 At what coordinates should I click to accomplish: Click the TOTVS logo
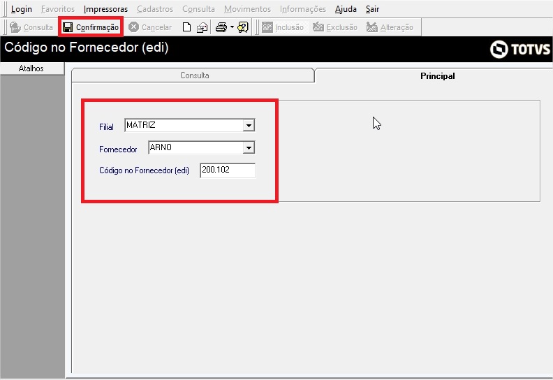520,49
